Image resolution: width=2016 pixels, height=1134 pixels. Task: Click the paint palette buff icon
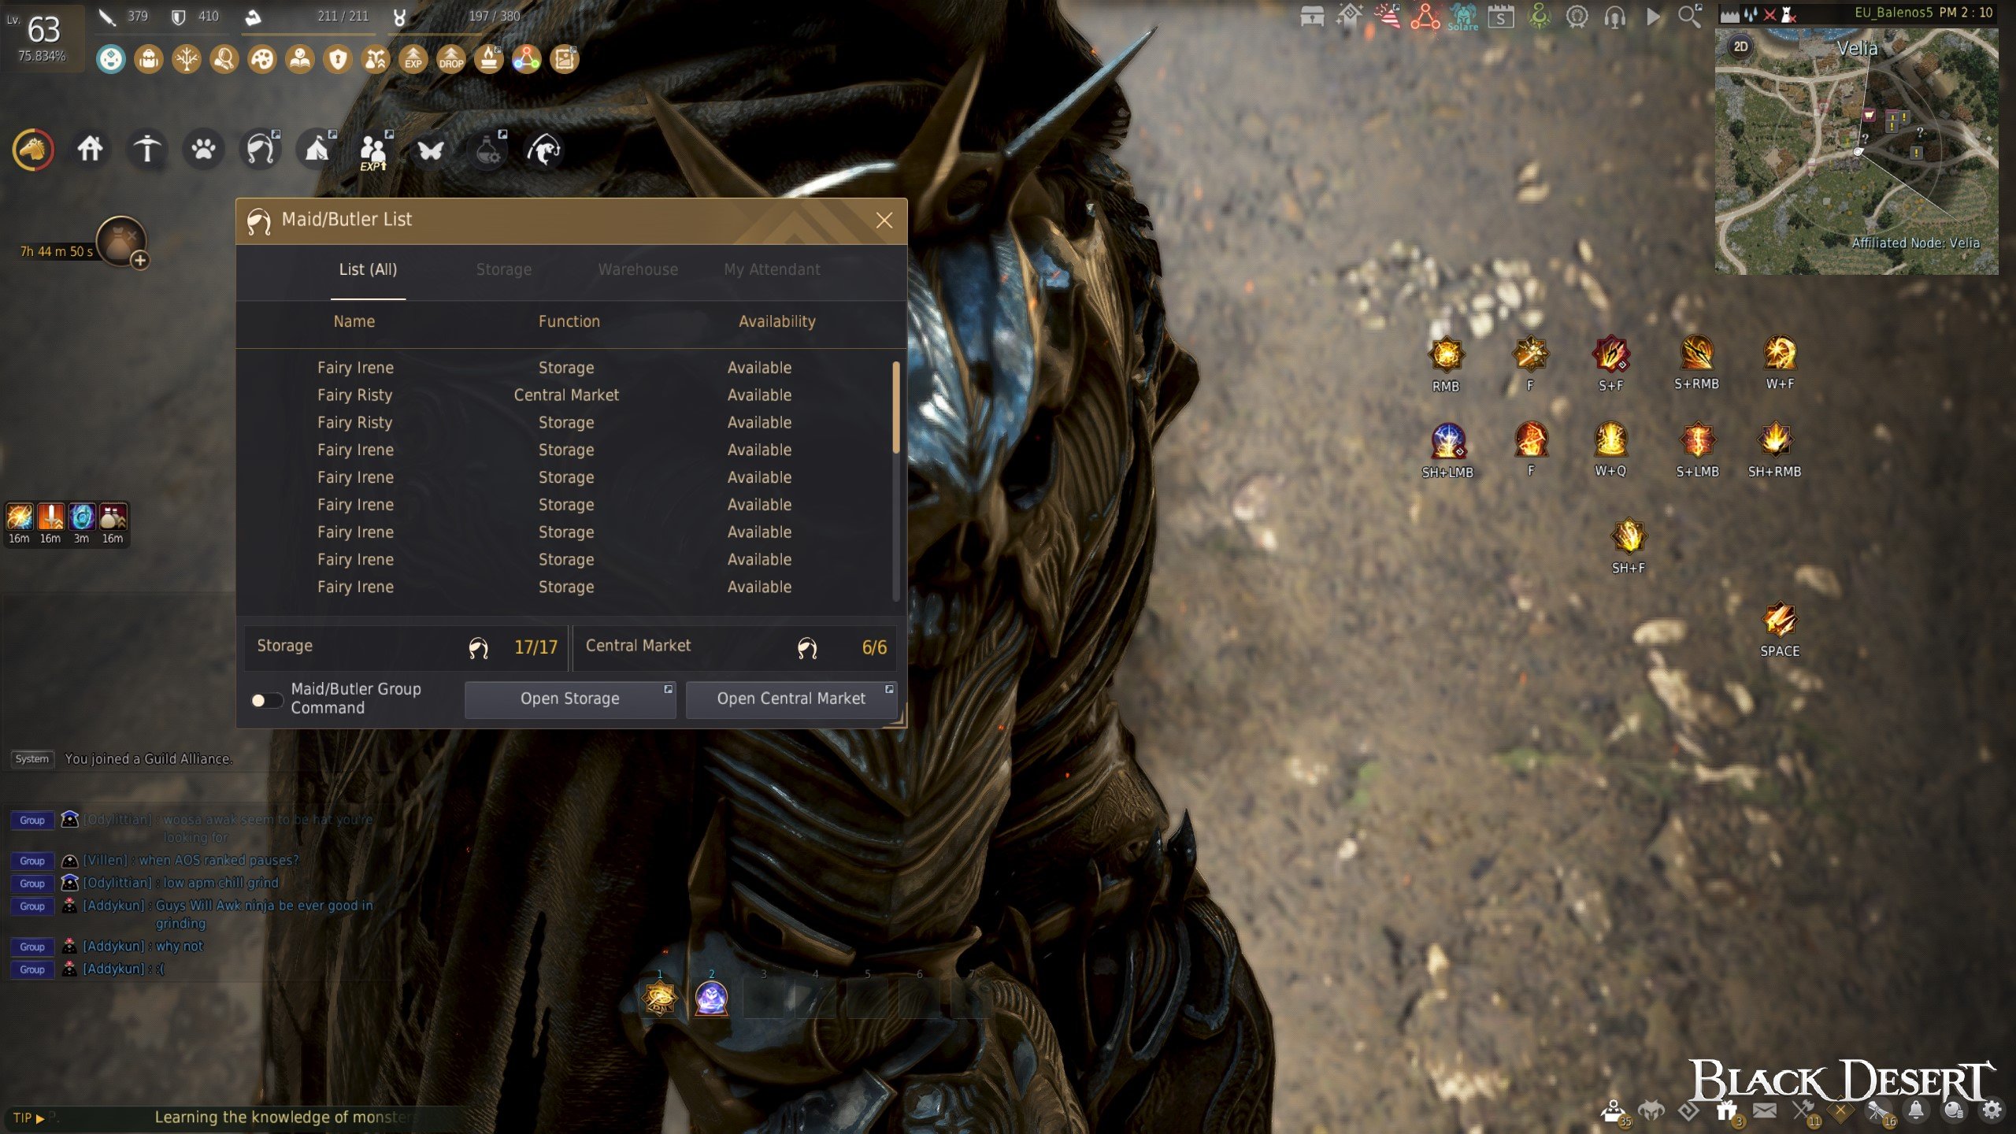(262, 59)
